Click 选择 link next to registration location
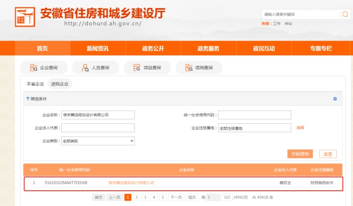Screen dimensions: 353x206 pos(300,128)
